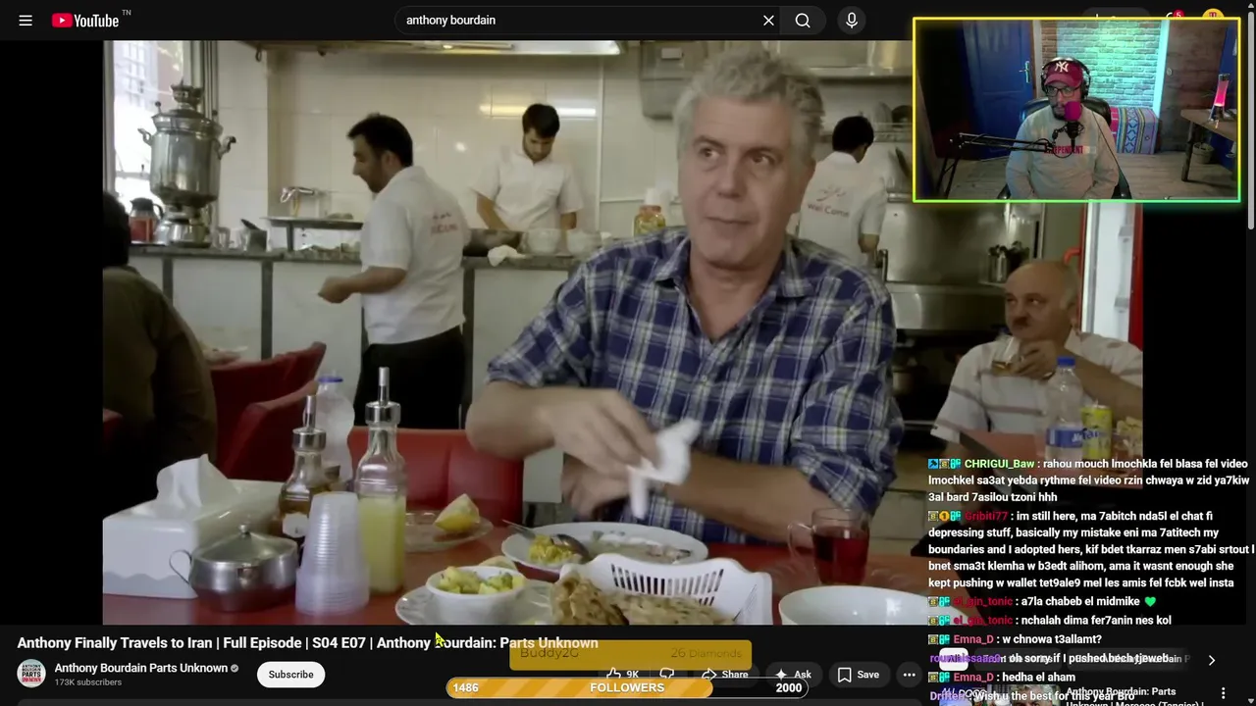This screenshot has height=706, width=1256.
Task: Click the right chevron next to chips
Action: point(1211,660)
